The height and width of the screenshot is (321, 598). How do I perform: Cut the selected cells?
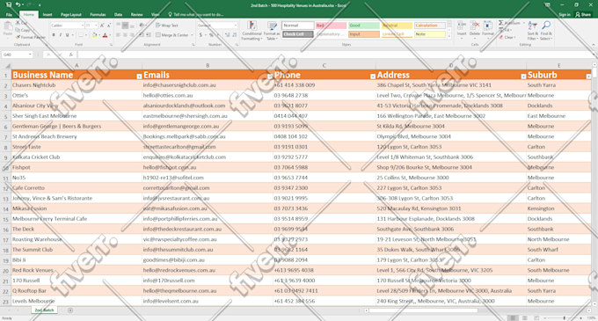point(22,24)
